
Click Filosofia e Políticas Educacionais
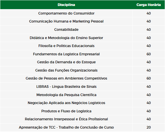point(66,46)
